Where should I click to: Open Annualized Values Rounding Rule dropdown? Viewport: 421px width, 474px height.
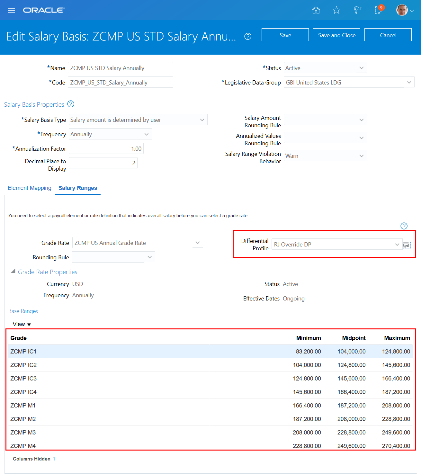(325, 138)
